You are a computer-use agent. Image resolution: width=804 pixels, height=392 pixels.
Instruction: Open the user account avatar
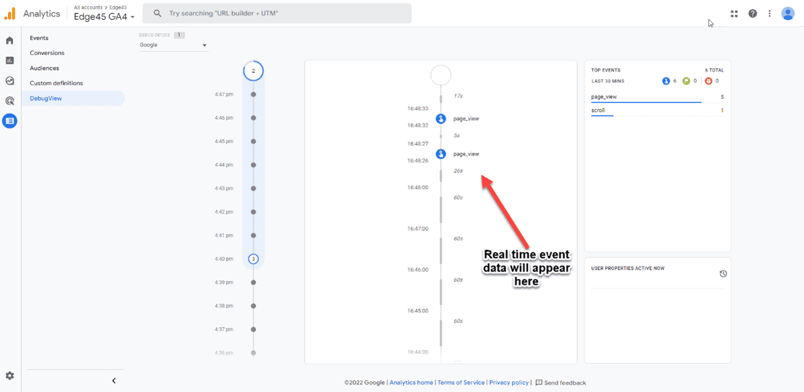pos(787,14)
